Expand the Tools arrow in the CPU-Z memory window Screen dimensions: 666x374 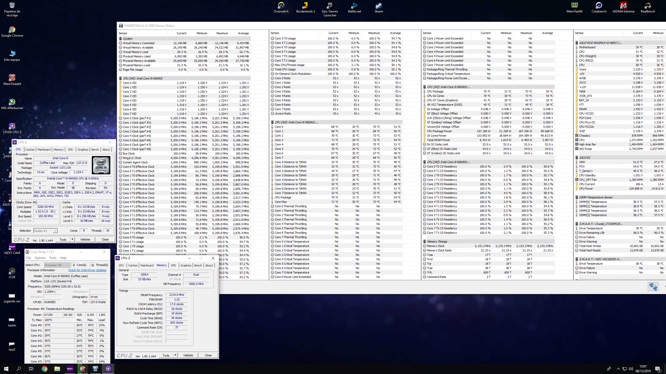(x=175, y=355)
